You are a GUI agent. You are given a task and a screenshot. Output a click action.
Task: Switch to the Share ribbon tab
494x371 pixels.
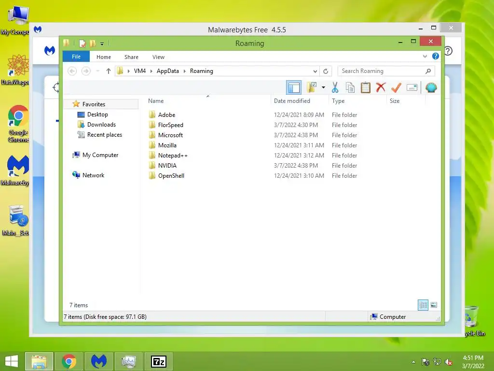(131, 57)
